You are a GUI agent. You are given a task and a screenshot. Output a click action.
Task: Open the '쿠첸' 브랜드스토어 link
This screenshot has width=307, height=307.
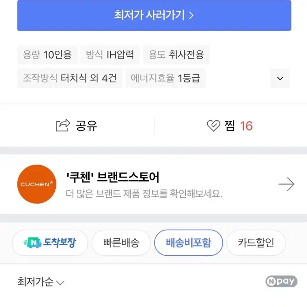tap(113, 178)
